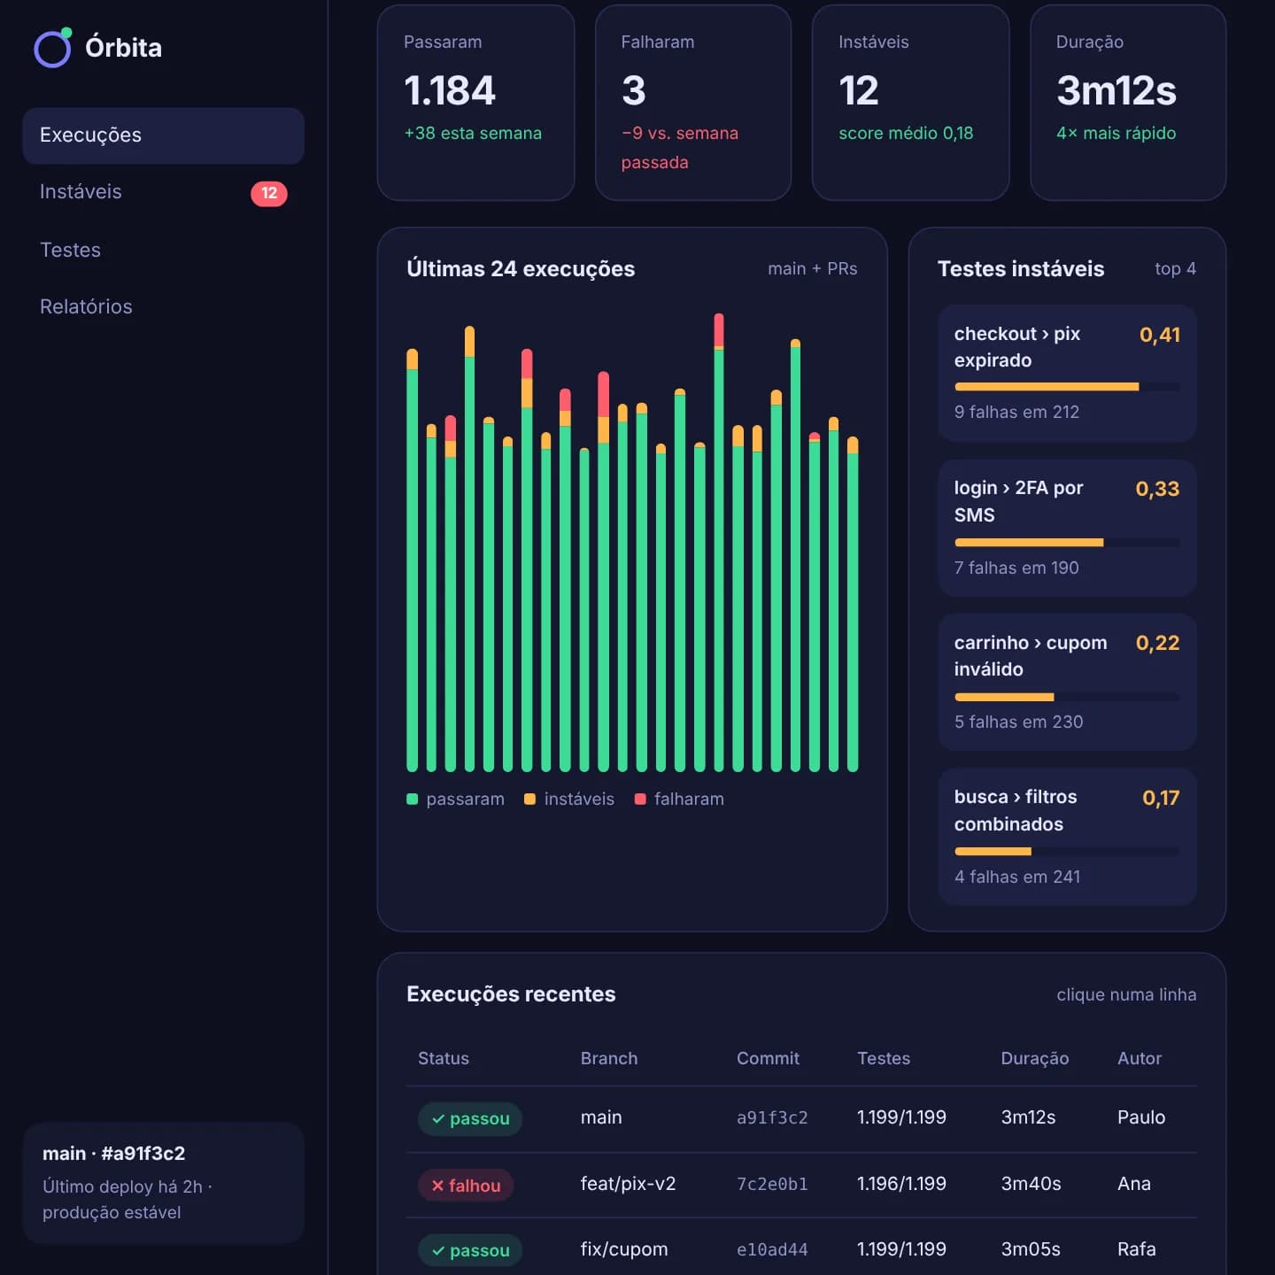Open the Execuções sidebar section
This screenshot has width=1275, height=1275.
click(x=164, y=135)
